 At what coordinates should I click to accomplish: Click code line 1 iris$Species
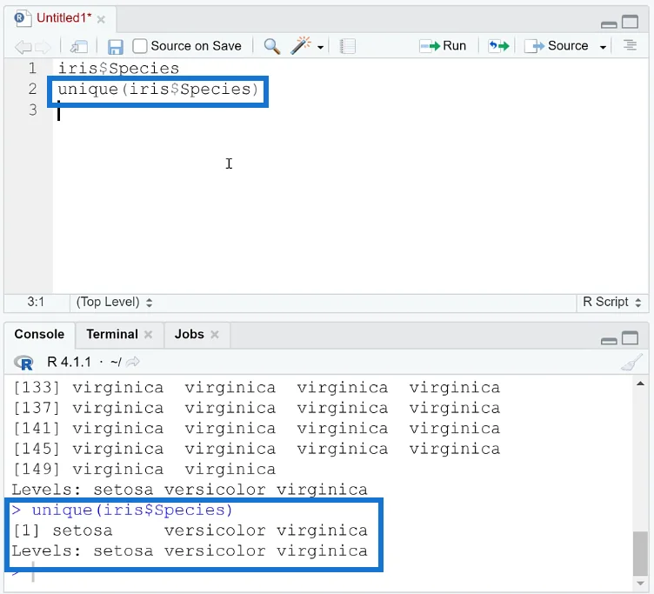point(118,69)
